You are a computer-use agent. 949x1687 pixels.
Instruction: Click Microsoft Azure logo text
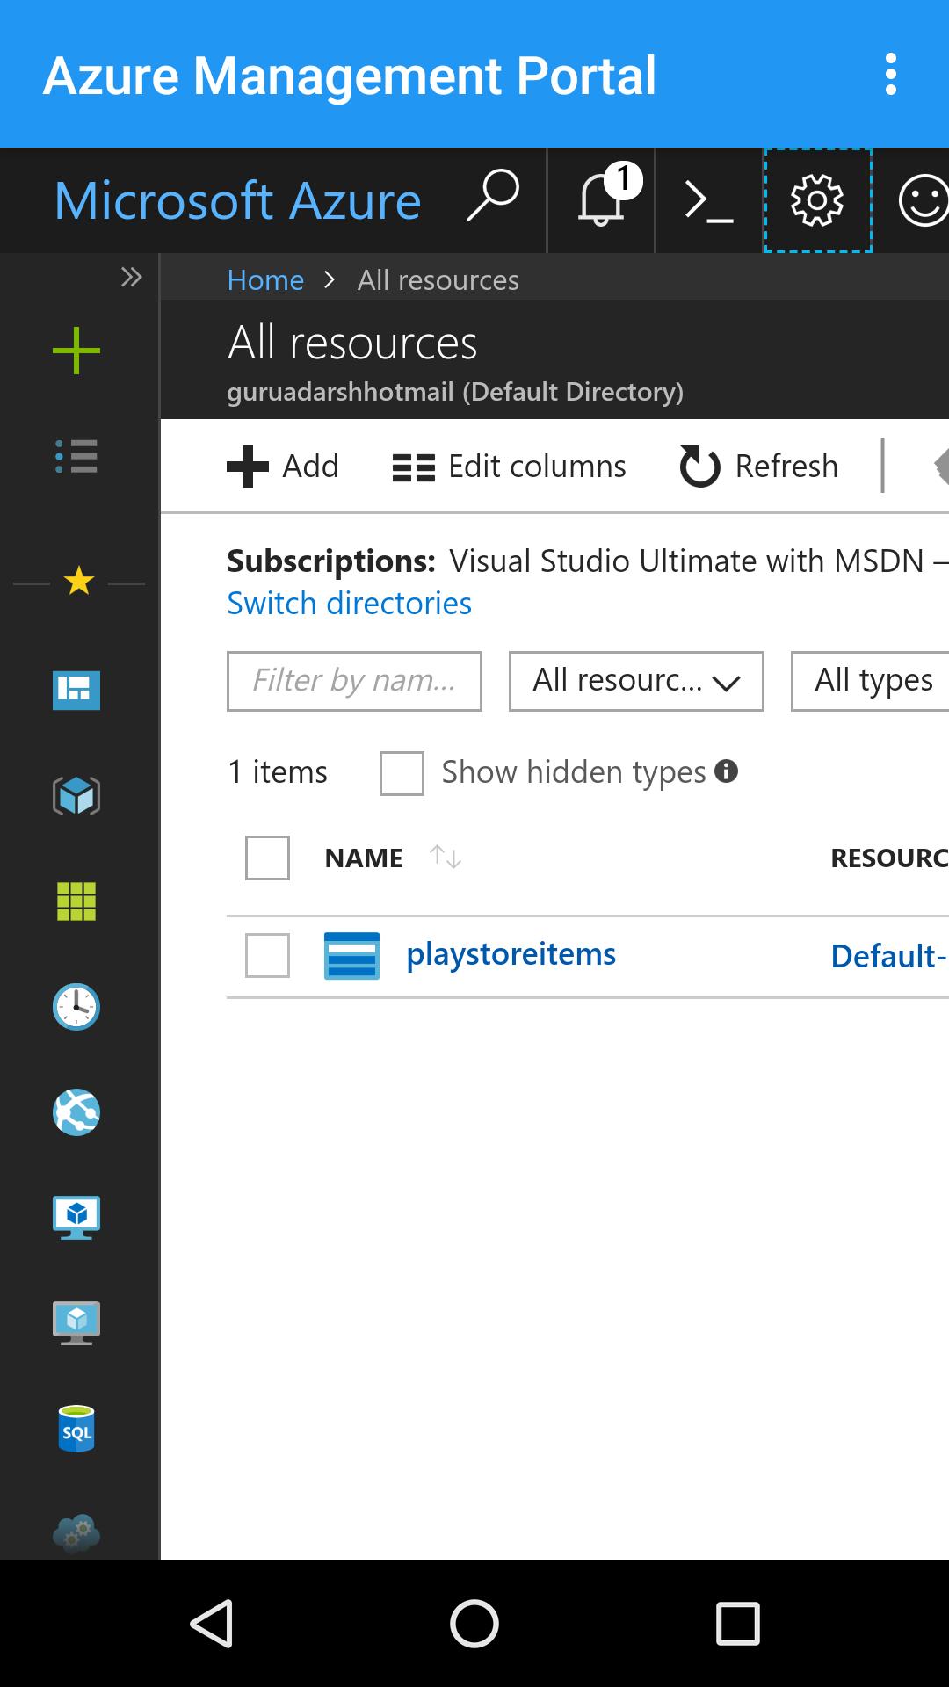tap(237, 200)
